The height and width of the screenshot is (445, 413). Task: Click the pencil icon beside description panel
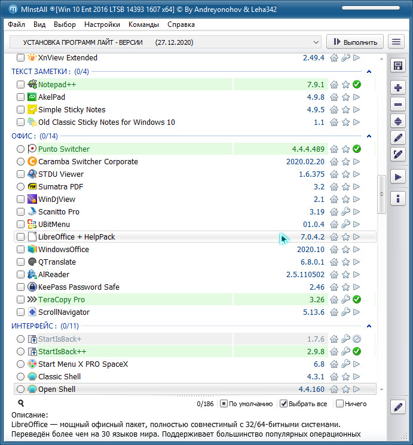pyautogui.click(x=397, y=407)
